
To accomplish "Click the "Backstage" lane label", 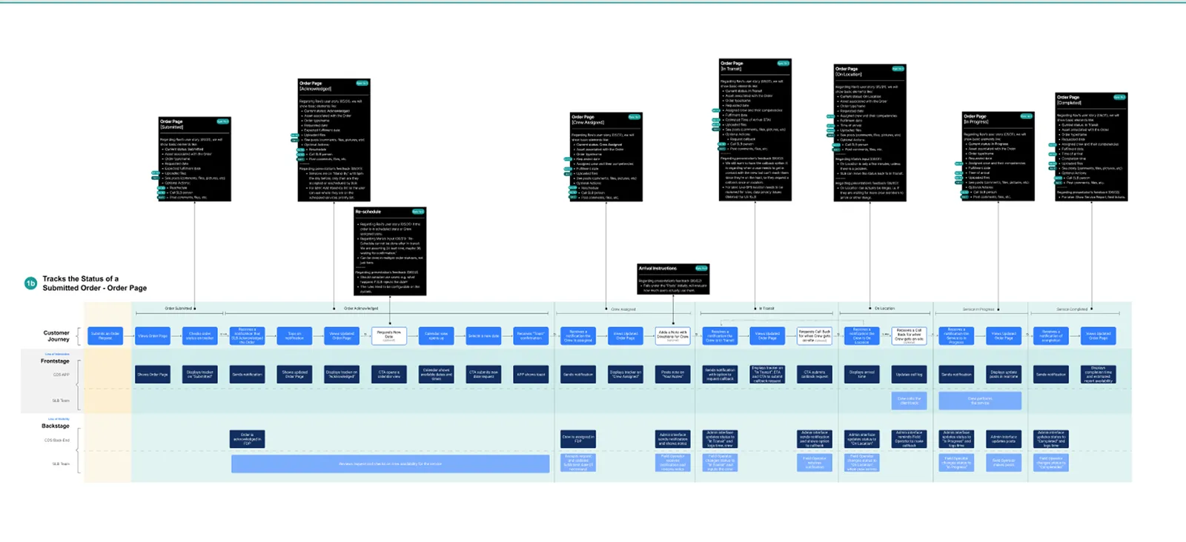I will pos(55,426).
